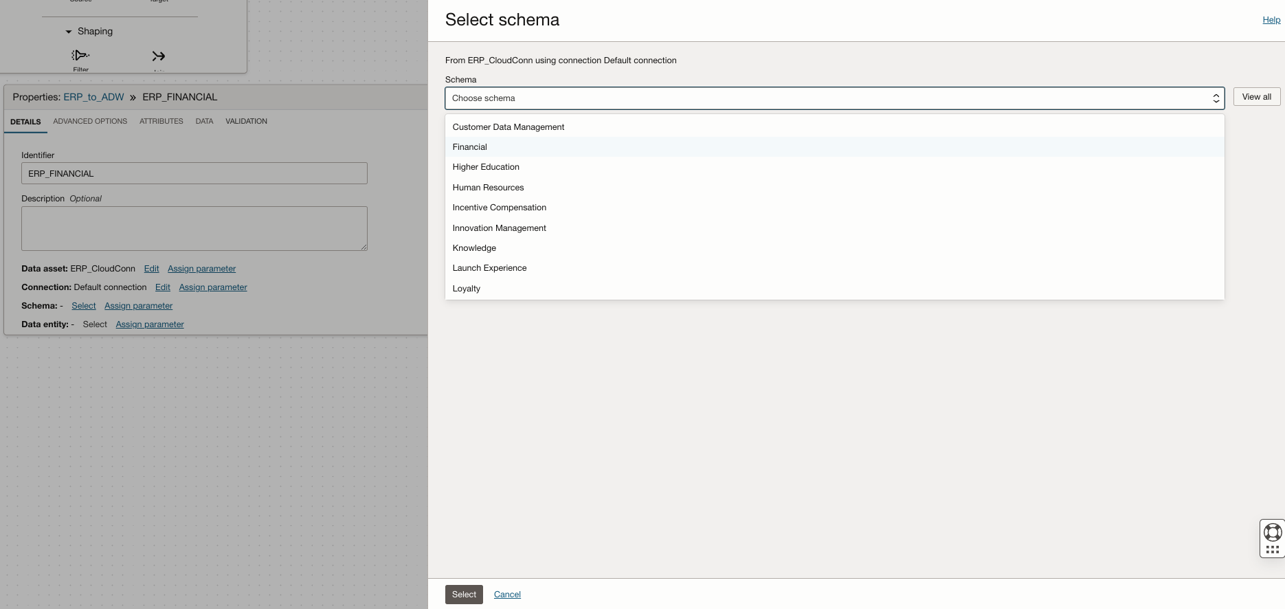Go to the Validation tab
This screenshot has width=1285, height=609.
(x=246, y=122)
